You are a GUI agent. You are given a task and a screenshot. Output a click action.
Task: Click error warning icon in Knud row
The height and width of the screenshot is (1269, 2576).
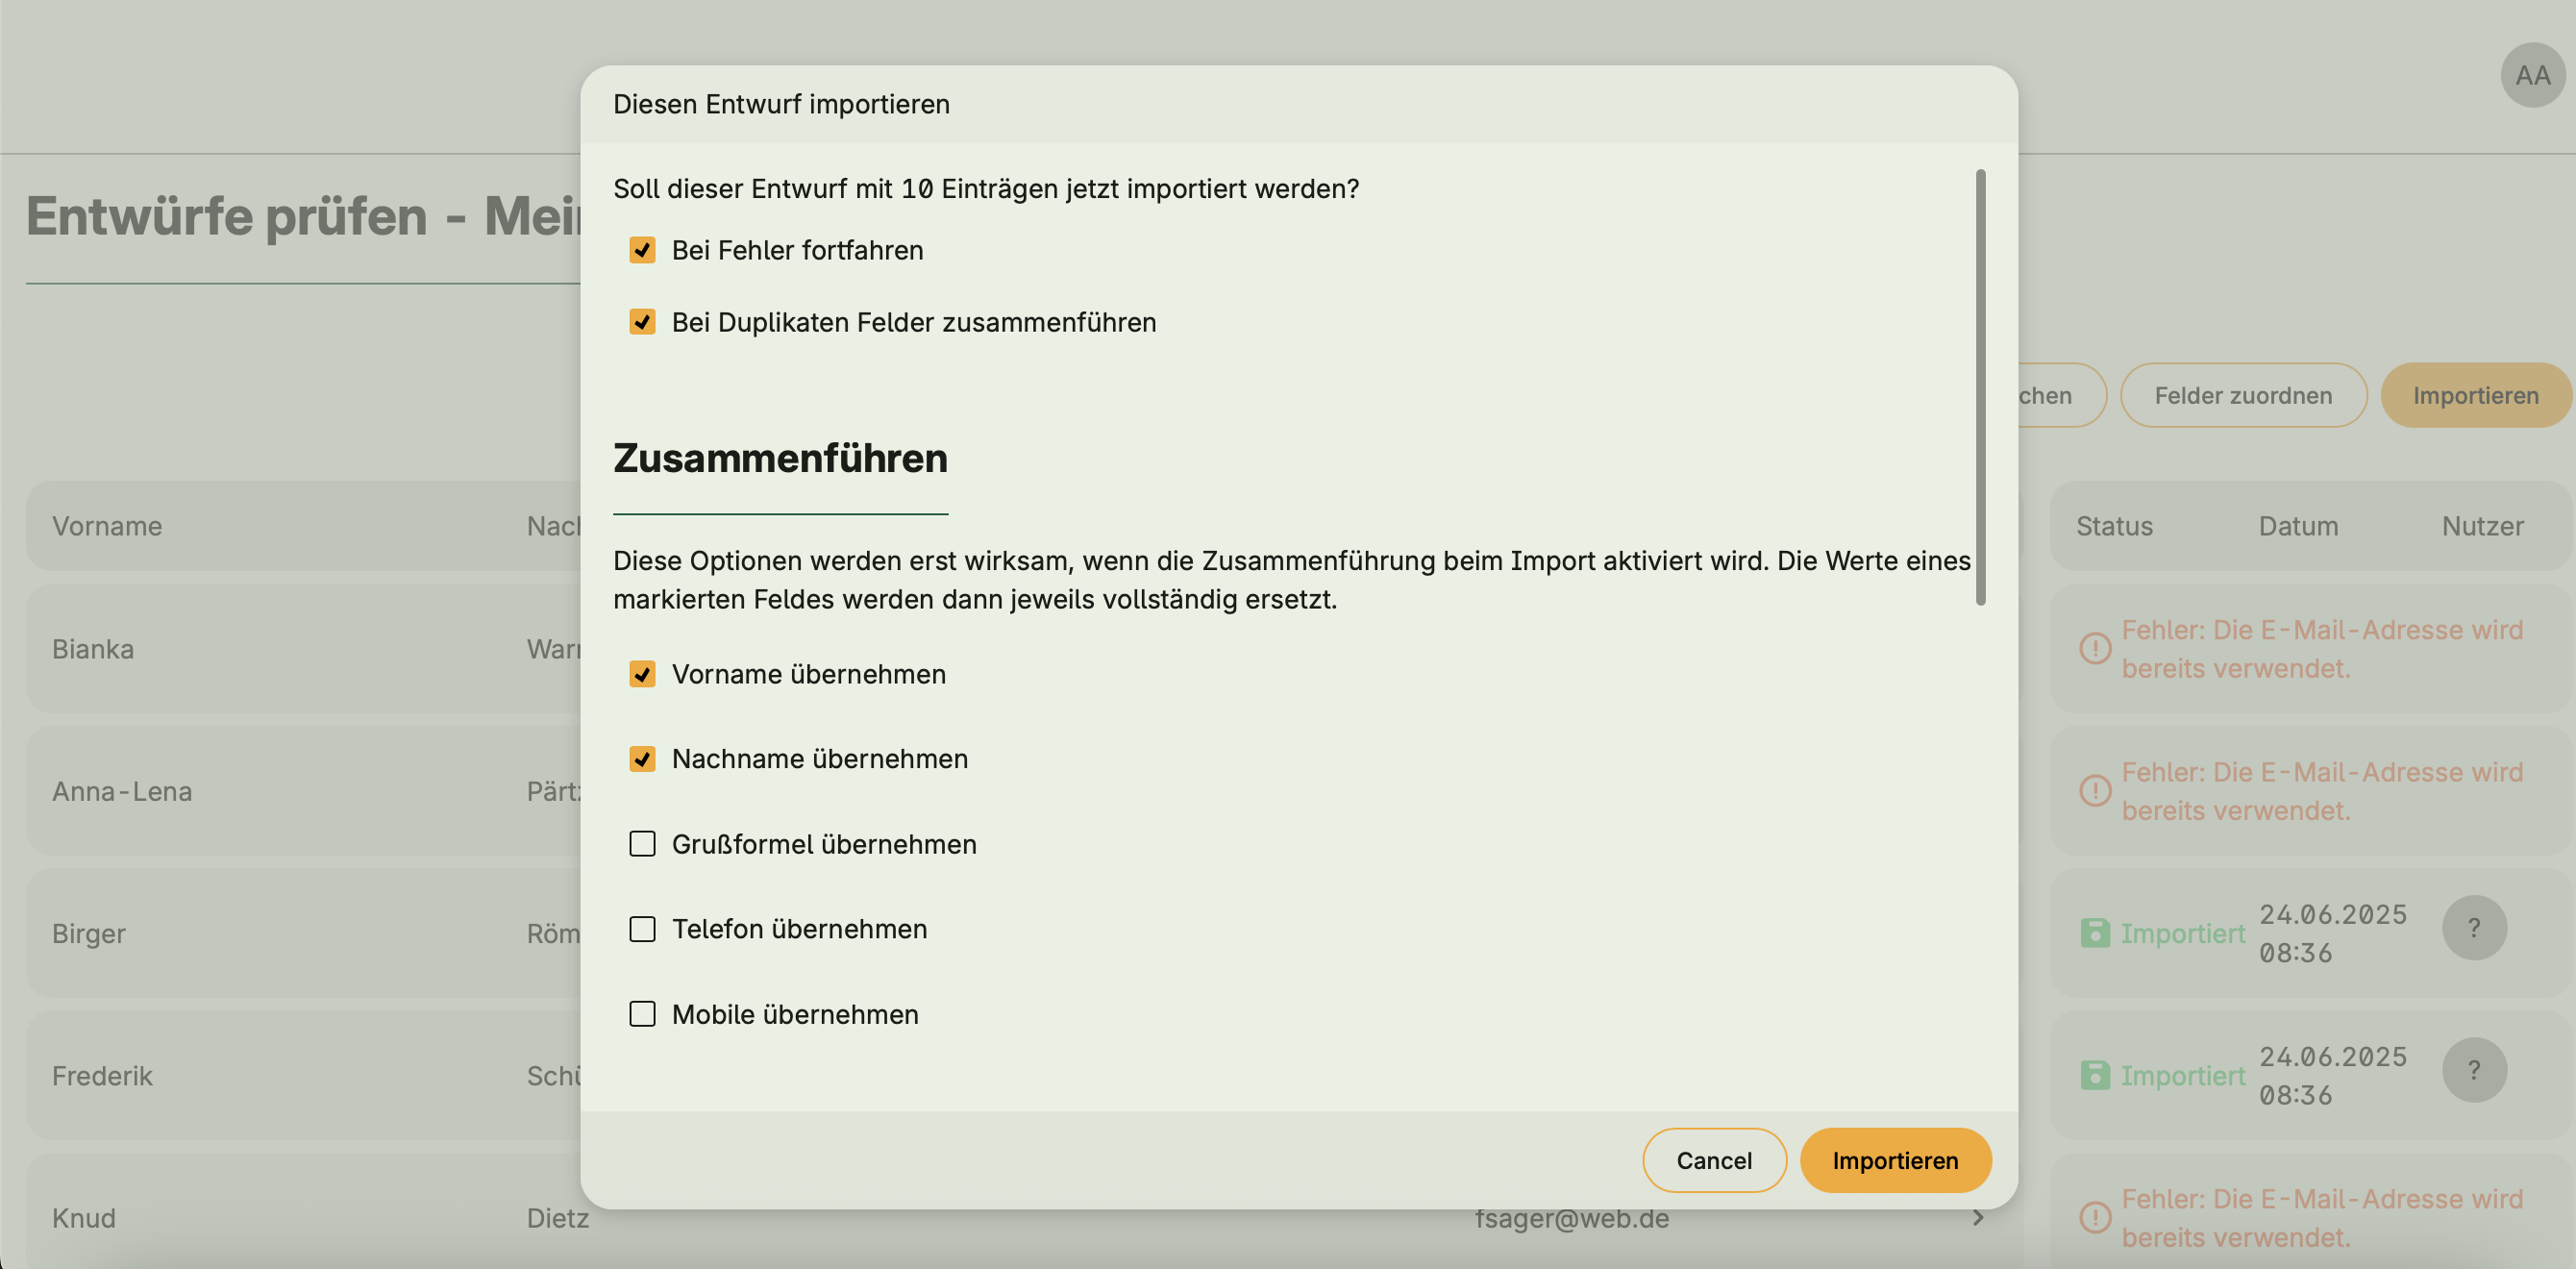tap(2094, 1217)
